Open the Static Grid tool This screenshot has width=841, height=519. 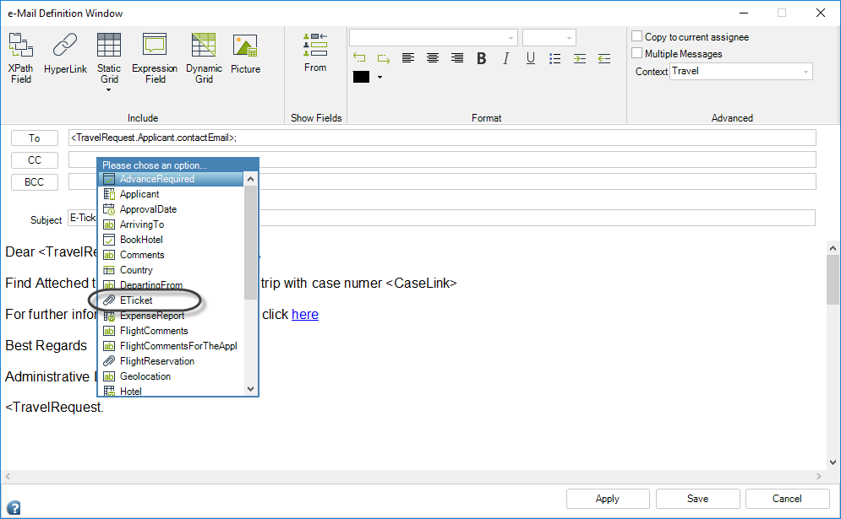coord(109,58)
